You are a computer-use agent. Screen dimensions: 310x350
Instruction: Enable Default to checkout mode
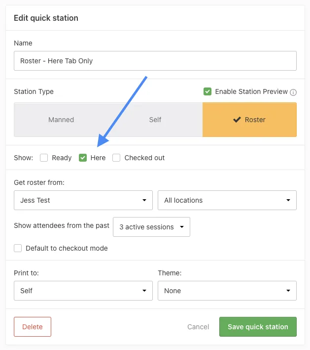pyautogui.click(x=18, y=248)
